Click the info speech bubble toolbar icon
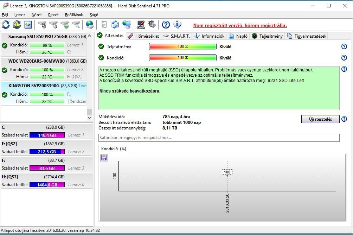This screenshot has height=235, width=353. tap(177, 25)
